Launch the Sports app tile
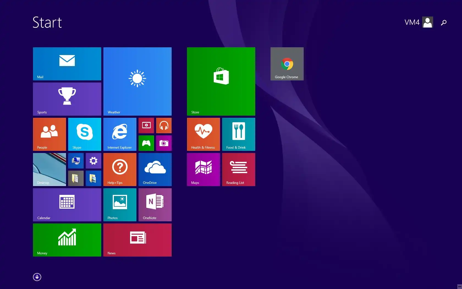Screen dimensions: 462x289 point(67,99)
